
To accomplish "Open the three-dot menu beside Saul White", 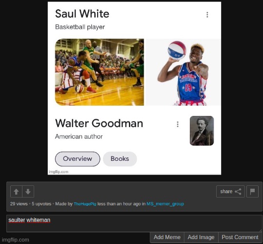I will [207, 15].
